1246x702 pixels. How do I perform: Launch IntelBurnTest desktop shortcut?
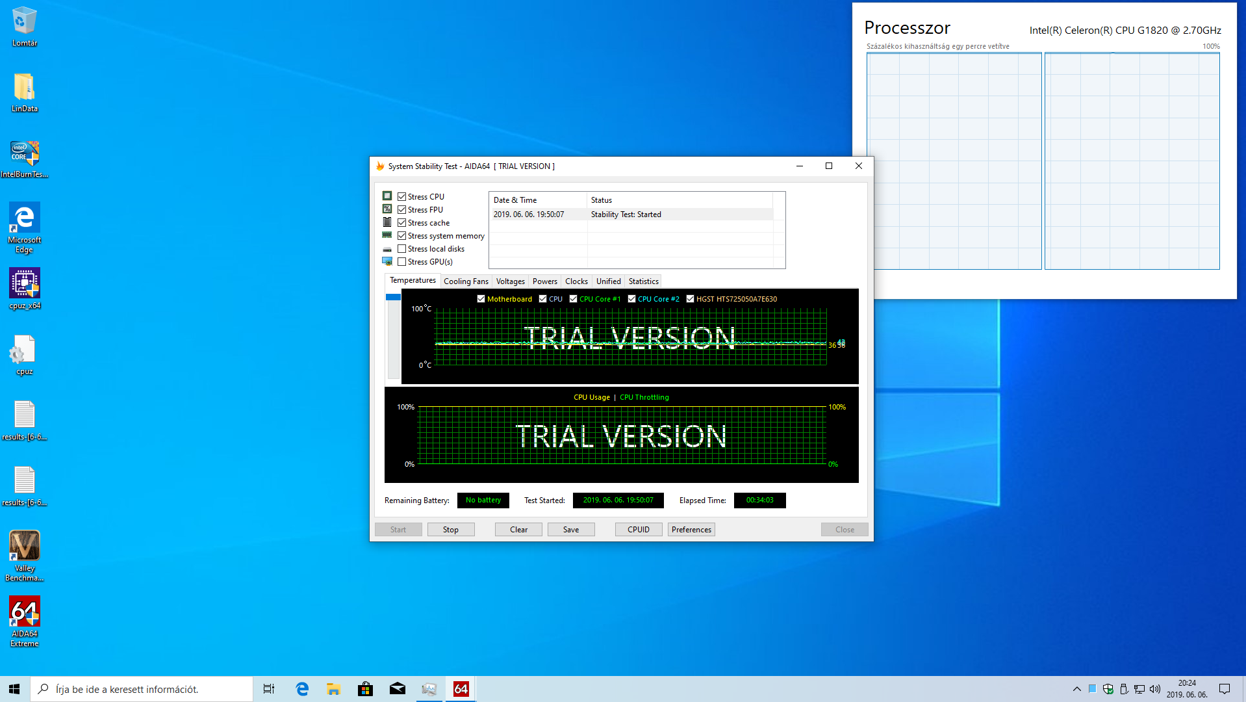[25, 159]
